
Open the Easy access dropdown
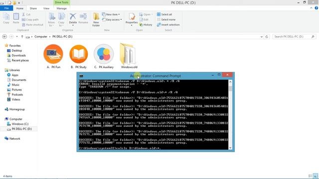click(112, 19)
